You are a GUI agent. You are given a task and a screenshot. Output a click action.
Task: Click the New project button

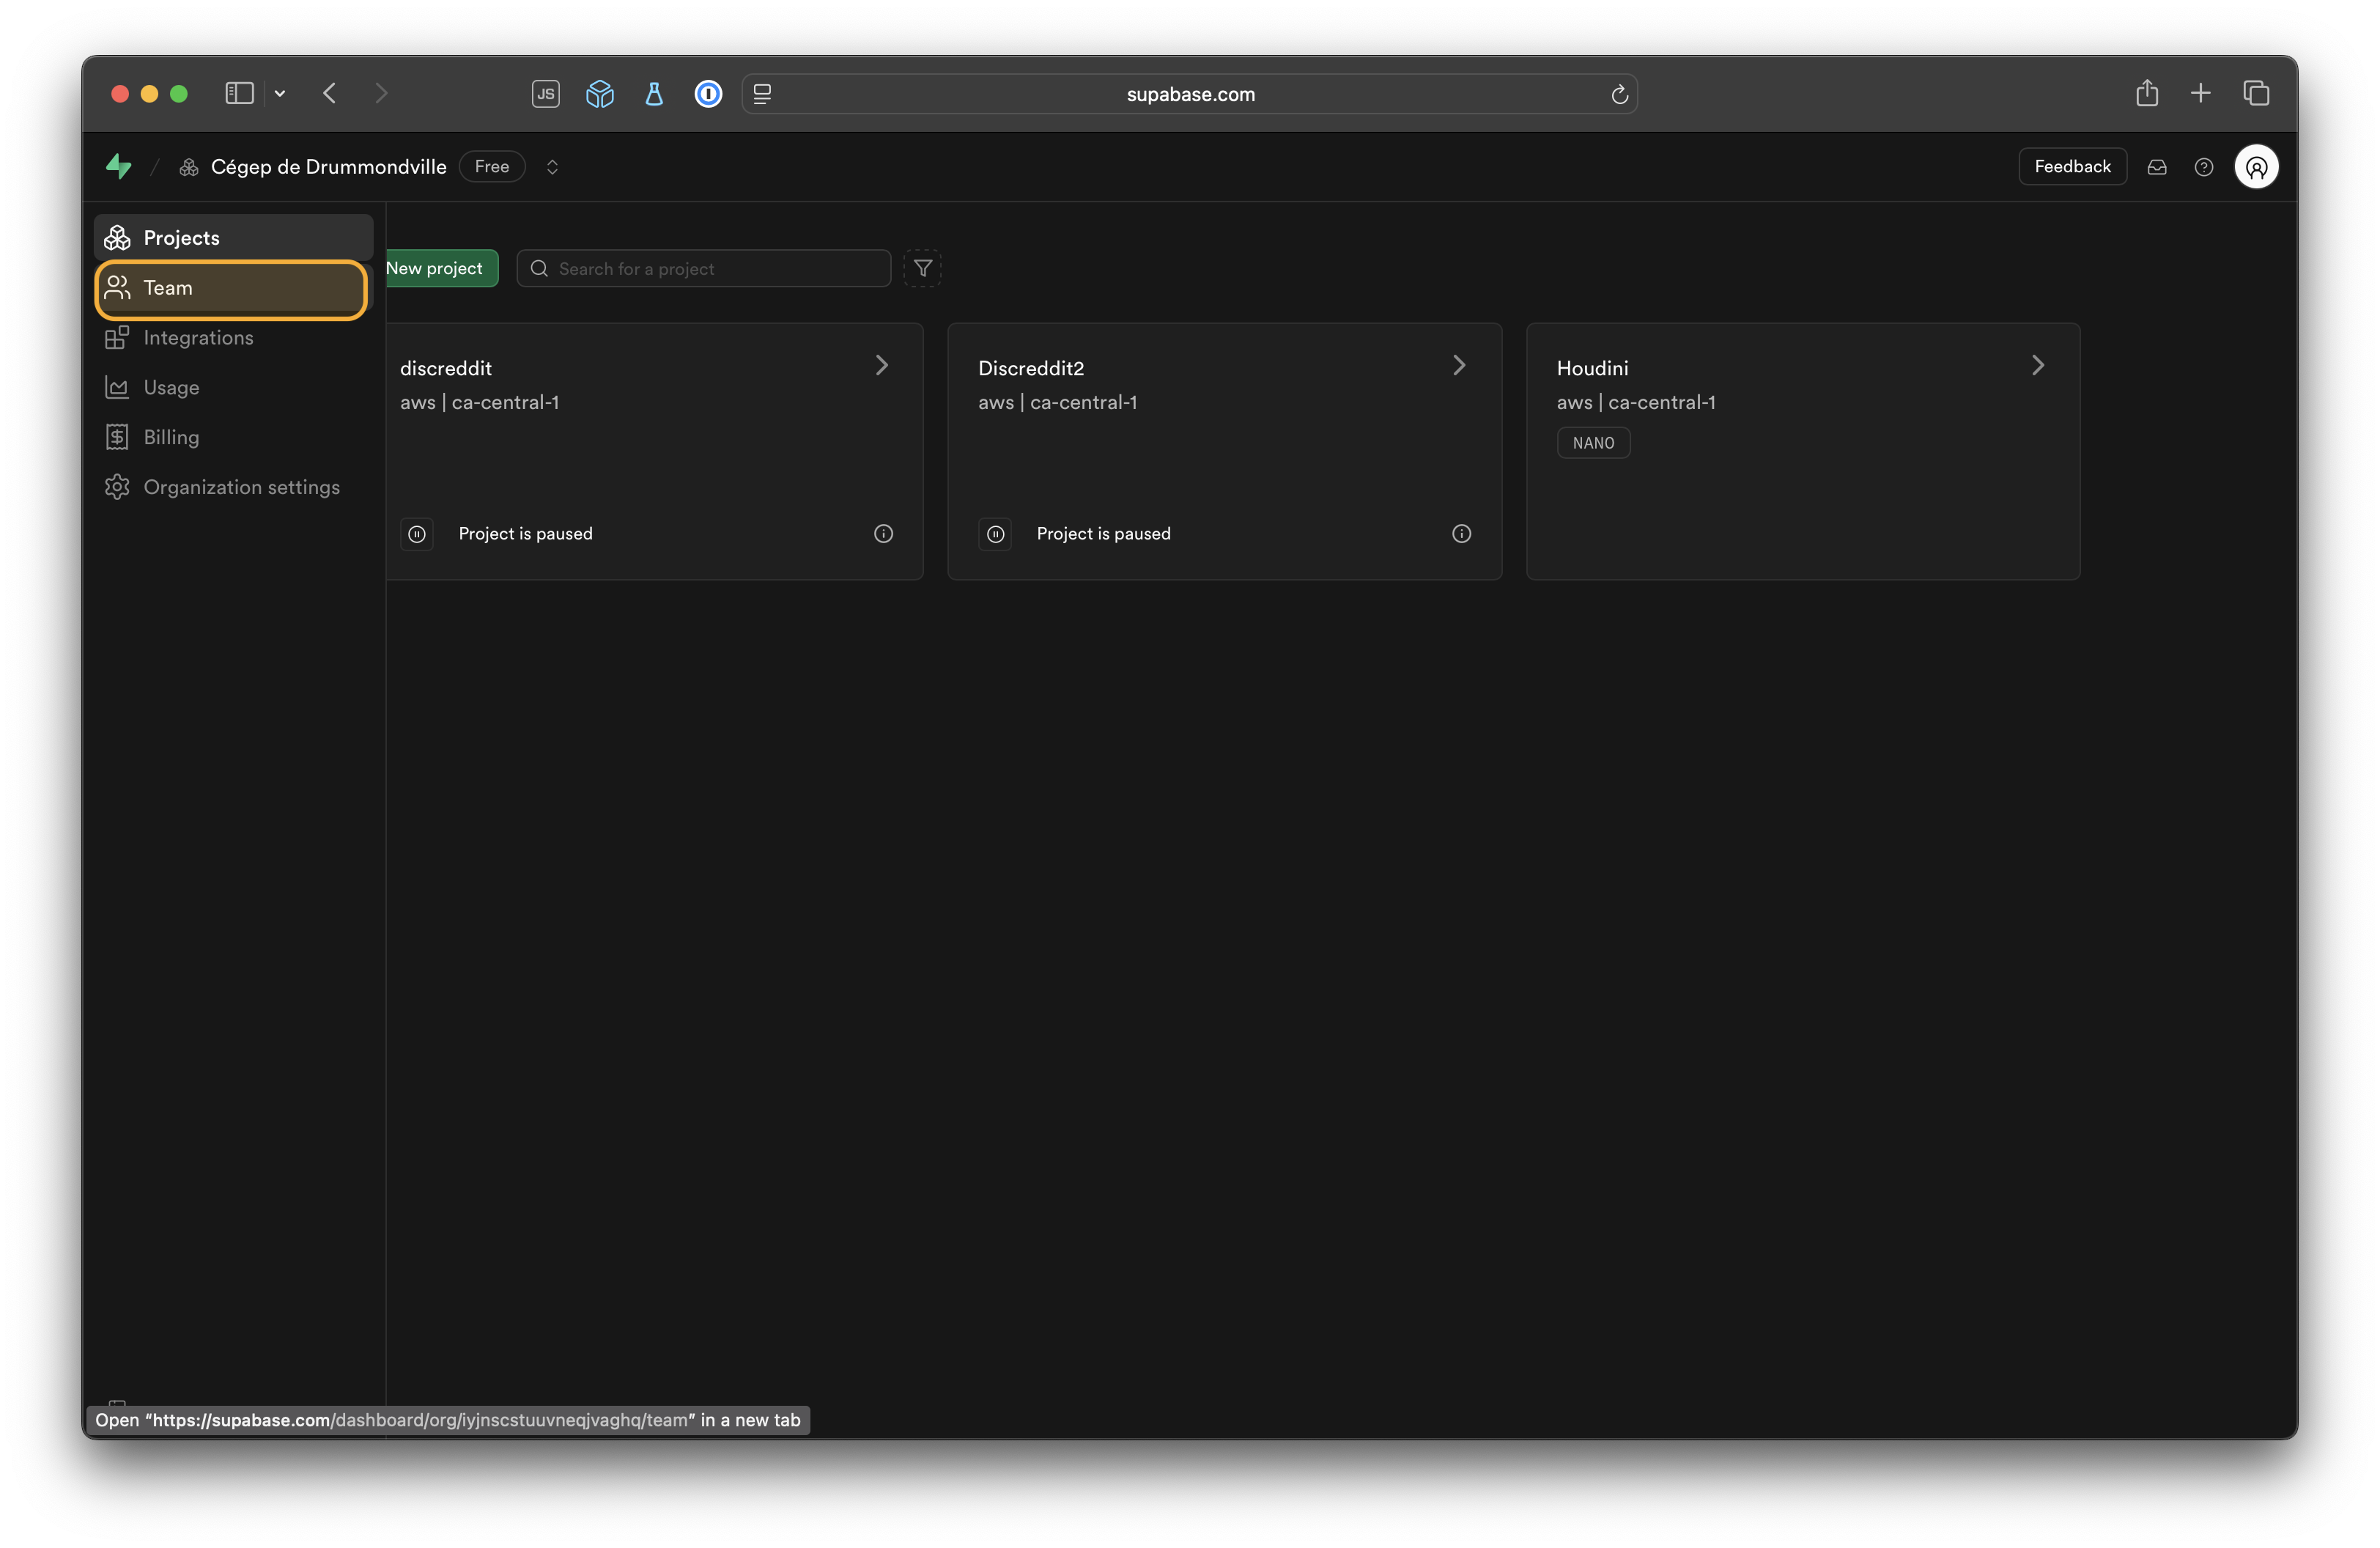point(442,268)
